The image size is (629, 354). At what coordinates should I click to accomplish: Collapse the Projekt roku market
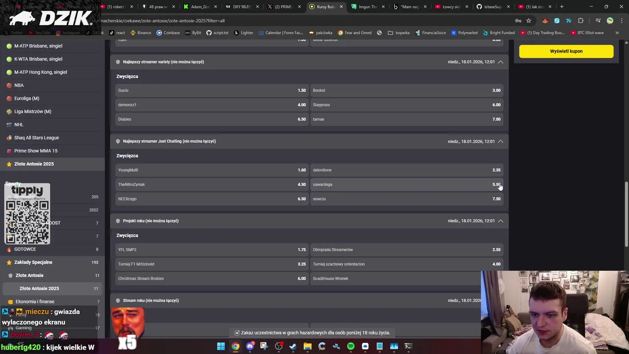coord(500,221)
